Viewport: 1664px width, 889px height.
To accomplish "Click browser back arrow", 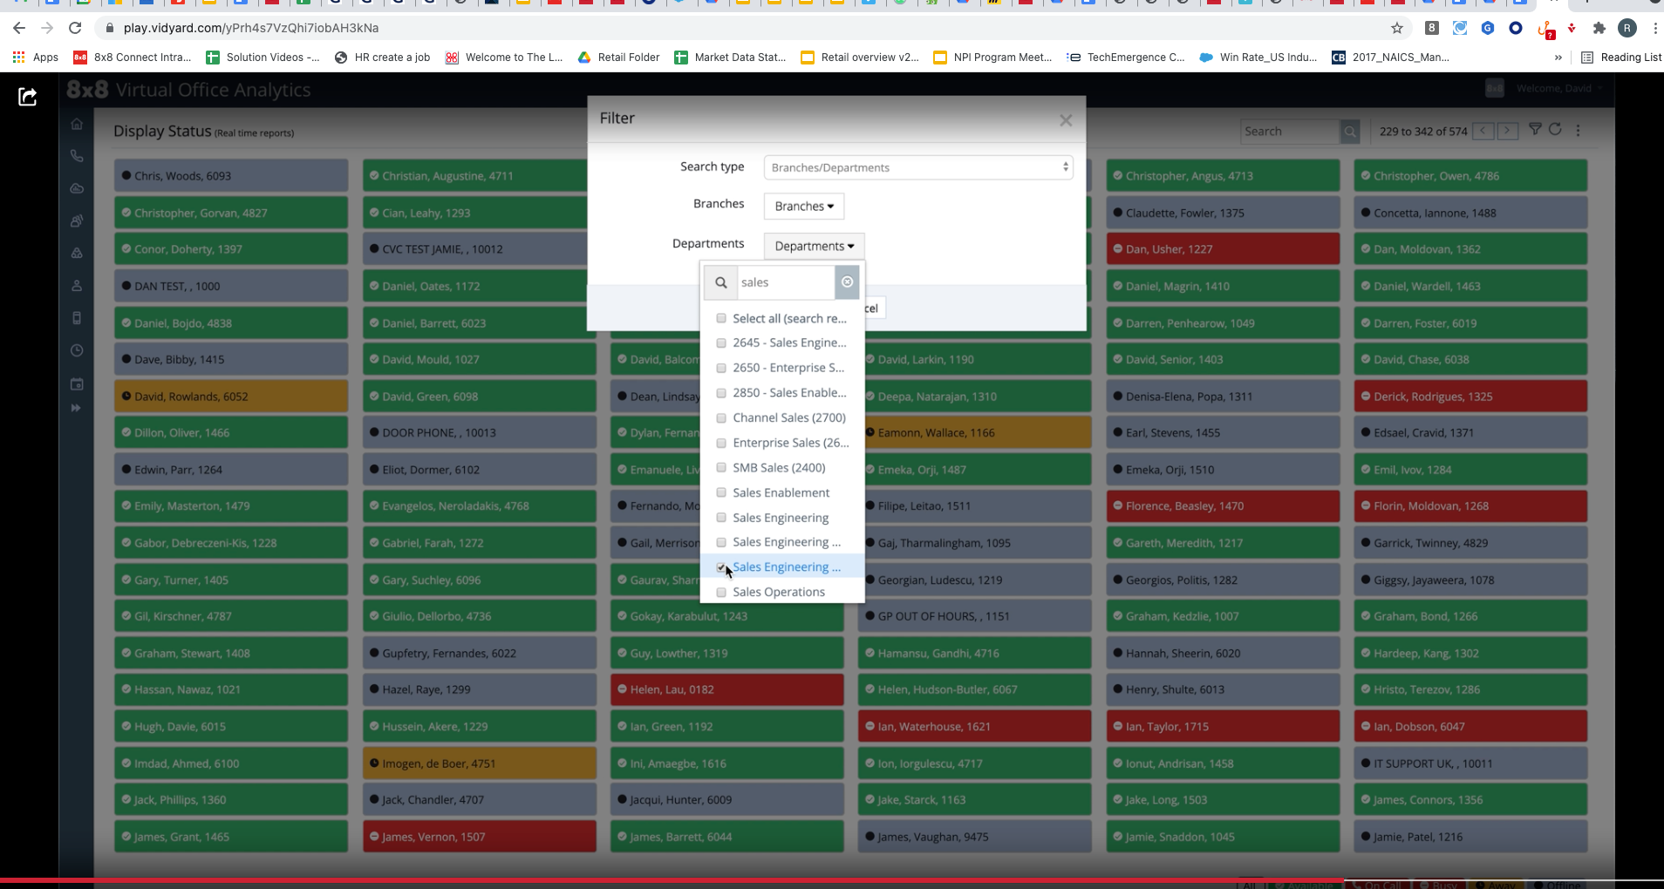I will [x=19, y=28].
